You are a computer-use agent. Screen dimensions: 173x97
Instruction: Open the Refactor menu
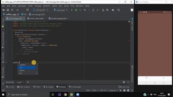[x=47, y=6]
